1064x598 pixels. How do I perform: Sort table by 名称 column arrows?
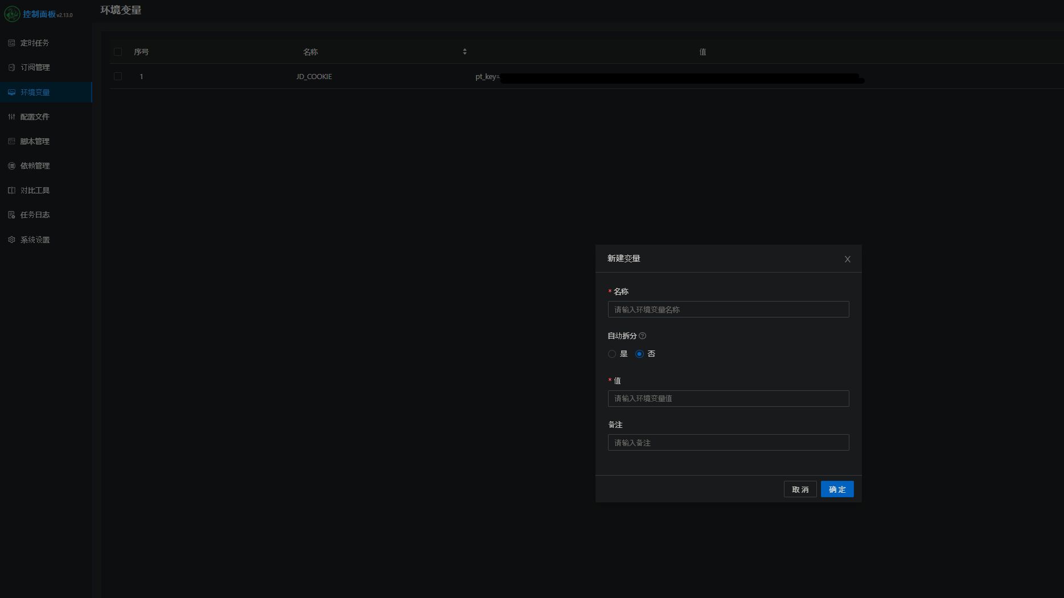point(465,52)
